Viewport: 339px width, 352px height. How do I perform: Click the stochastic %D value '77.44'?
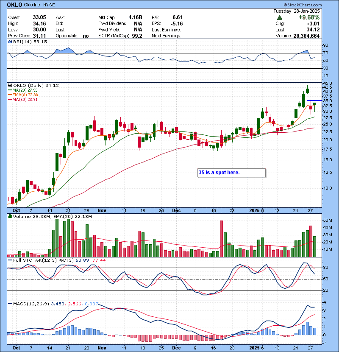point(99,260)
